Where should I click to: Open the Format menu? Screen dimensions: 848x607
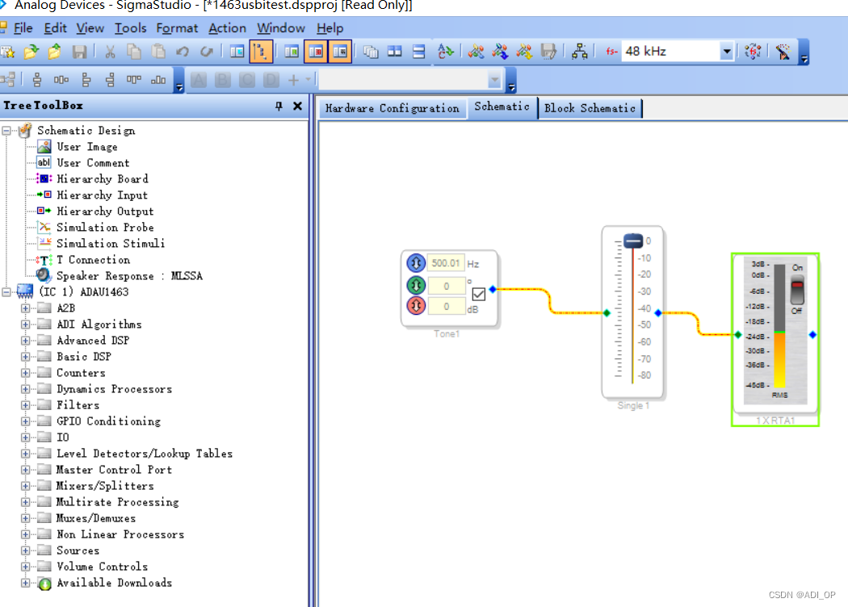[177, 28]
